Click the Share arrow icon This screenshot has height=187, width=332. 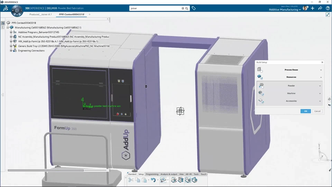pyautogui.click(x=320, y=8)
